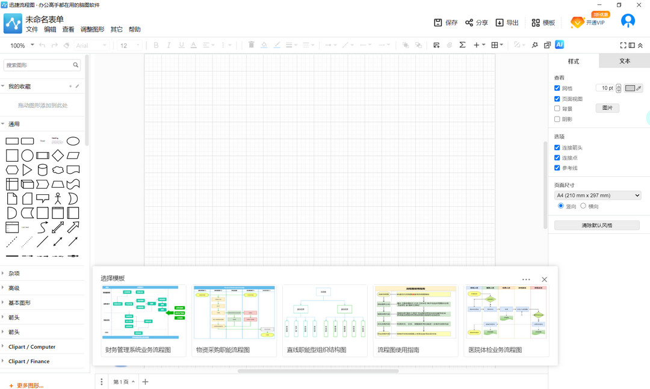Viewport: 650px width, 389px height.
Task: Open the A4 page size dropdown
Action: pyautogui.click(x=598, y=195)
